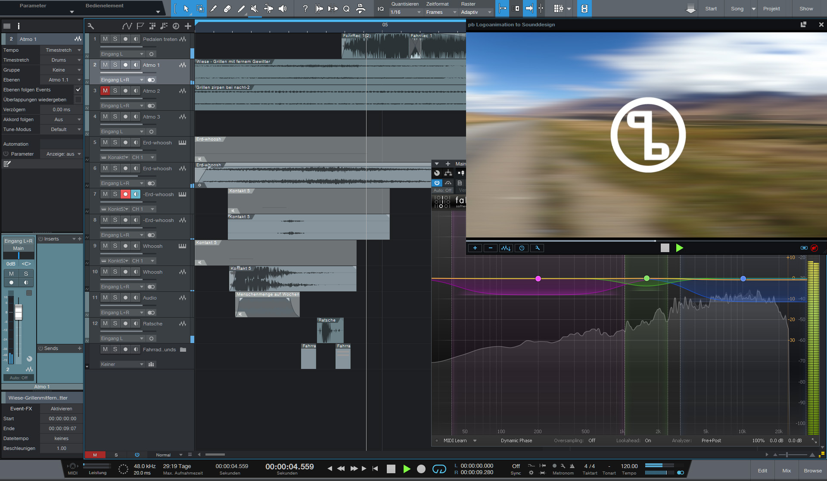This screenshot has height=481, width=827.
Task: Mute the Ratsche track
Action: click(105, 323)
